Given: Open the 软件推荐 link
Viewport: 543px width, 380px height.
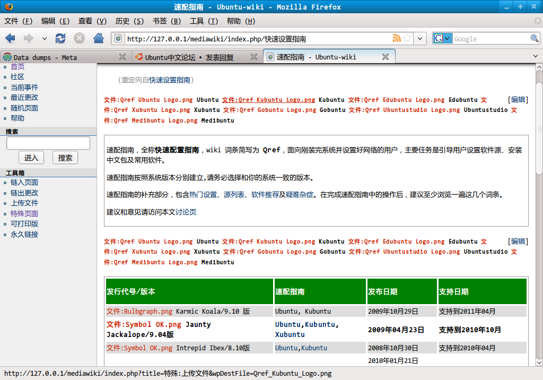Looking at the screenshot, I should pyautogui.click(x=265, y=194).
